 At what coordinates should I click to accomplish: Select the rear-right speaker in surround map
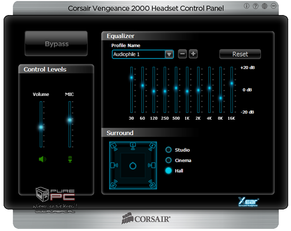[x=152, y=184]
